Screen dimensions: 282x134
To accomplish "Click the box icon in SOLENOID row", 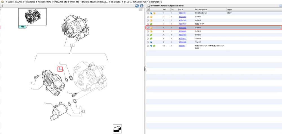I will coord(154,13).
